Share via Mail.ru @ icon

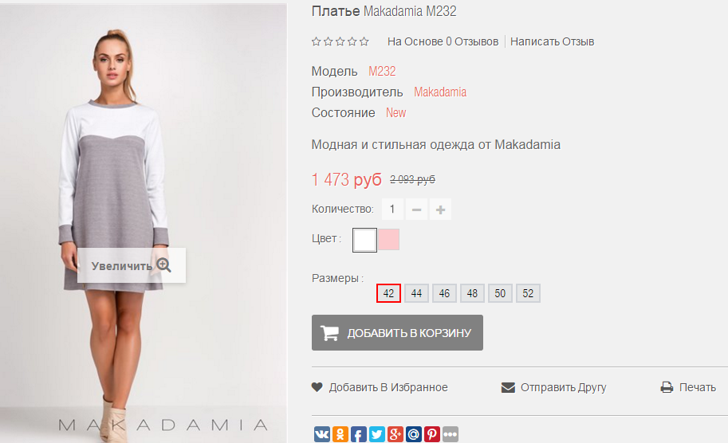coord(414,434)
